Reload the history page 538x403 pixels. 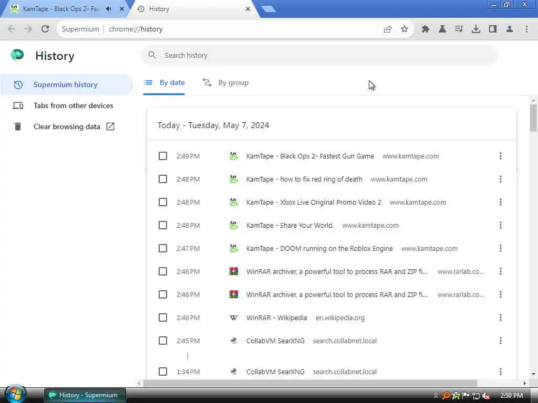pyautogui.click(x=45, y=29)
